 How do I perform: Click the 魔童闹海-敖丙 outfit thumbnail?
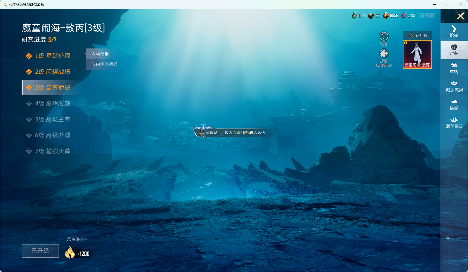417,54
